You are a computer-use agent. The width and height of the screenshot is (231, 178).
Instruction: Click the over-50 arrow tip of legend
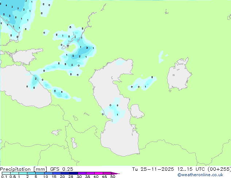click(x=115, y=173)
